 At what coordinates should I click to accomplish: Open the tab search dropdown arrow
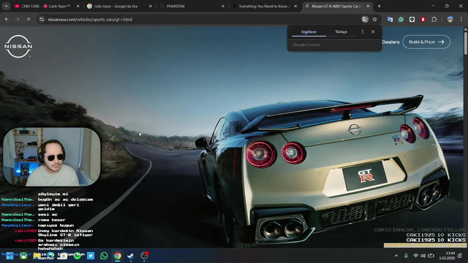pos(6,6)
